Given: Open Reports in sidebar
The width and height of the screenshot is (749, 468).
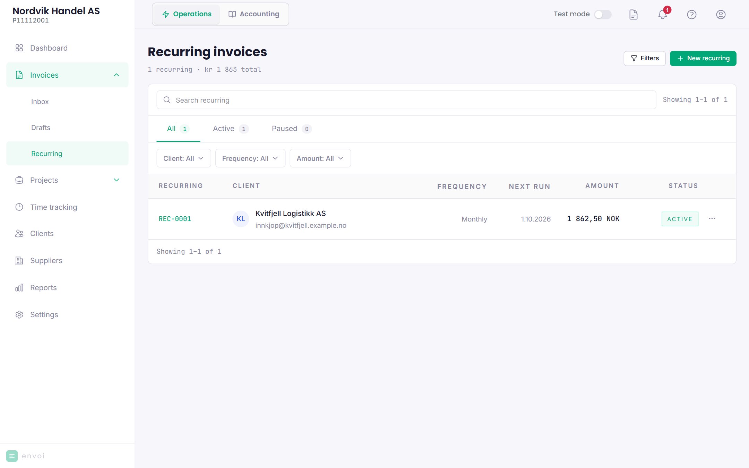Looking at the screenshot, I should pyautogui.click(x=67, y=287).
